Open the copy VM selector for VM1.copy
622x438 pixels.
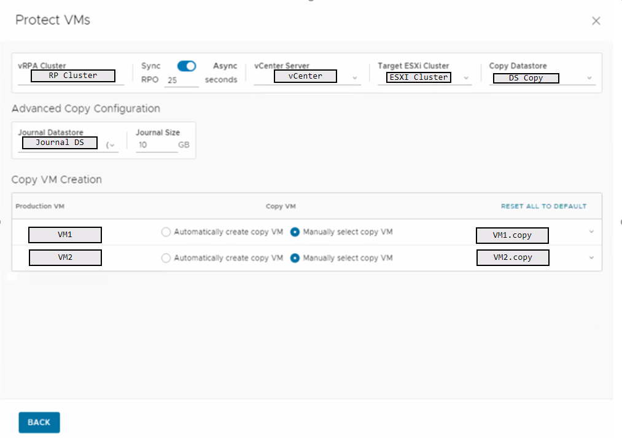[x=591, y=232]
